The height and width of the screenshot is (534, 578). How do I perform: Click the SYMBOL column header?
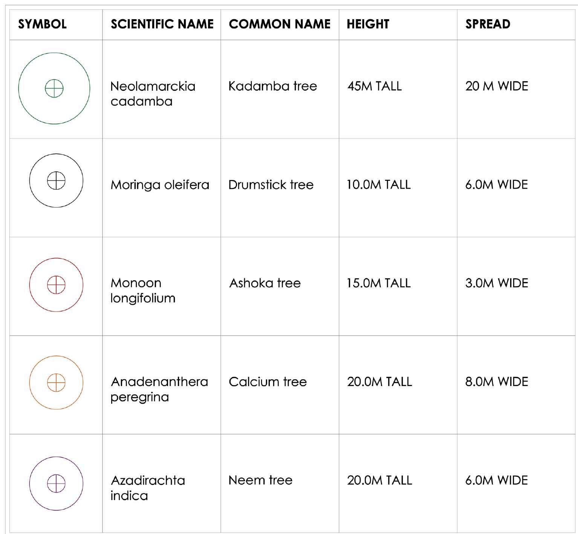pyautogui.click(x=43, y=24)
